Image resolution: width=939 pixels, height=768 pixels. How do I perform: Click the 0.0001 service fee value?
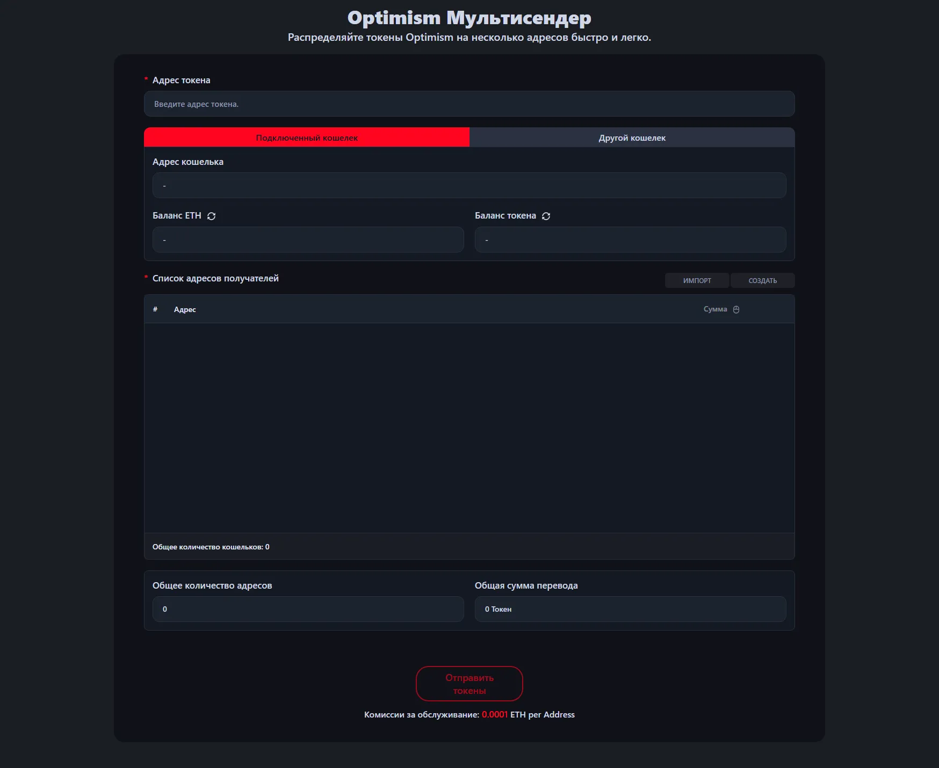494,714
